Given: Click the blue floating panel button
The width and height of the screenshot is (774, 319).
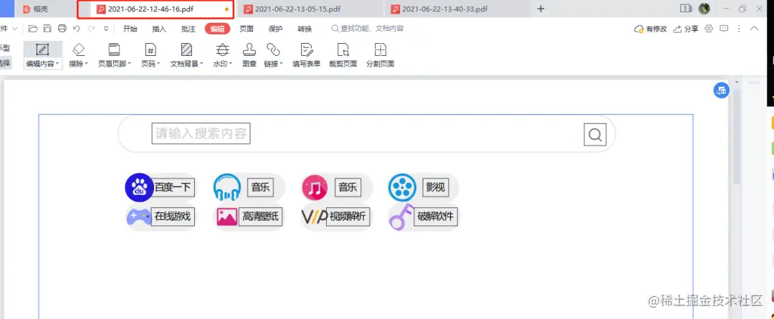Looking at the screenshot, I should pyautogui.click(x=722, y=90).
